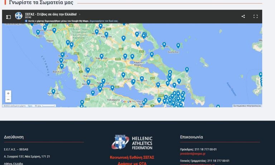
Task: Click the pin at Λιβαδειά
Action: pyautogui.click(x=142, y=79)
